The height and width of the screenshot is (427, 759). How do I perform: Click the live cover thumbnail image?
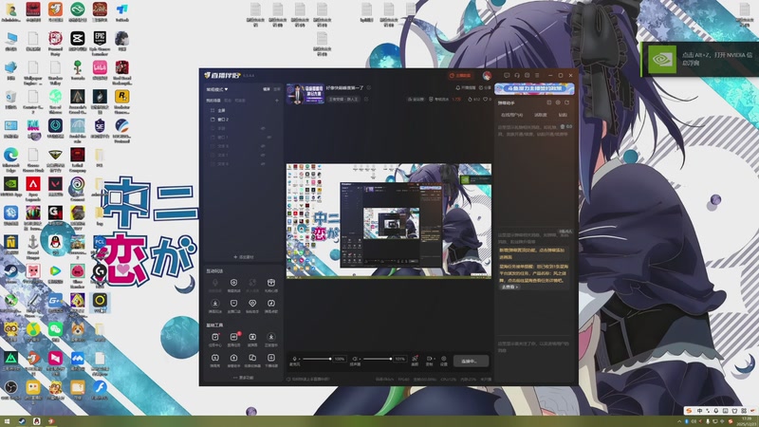point(305,94)
